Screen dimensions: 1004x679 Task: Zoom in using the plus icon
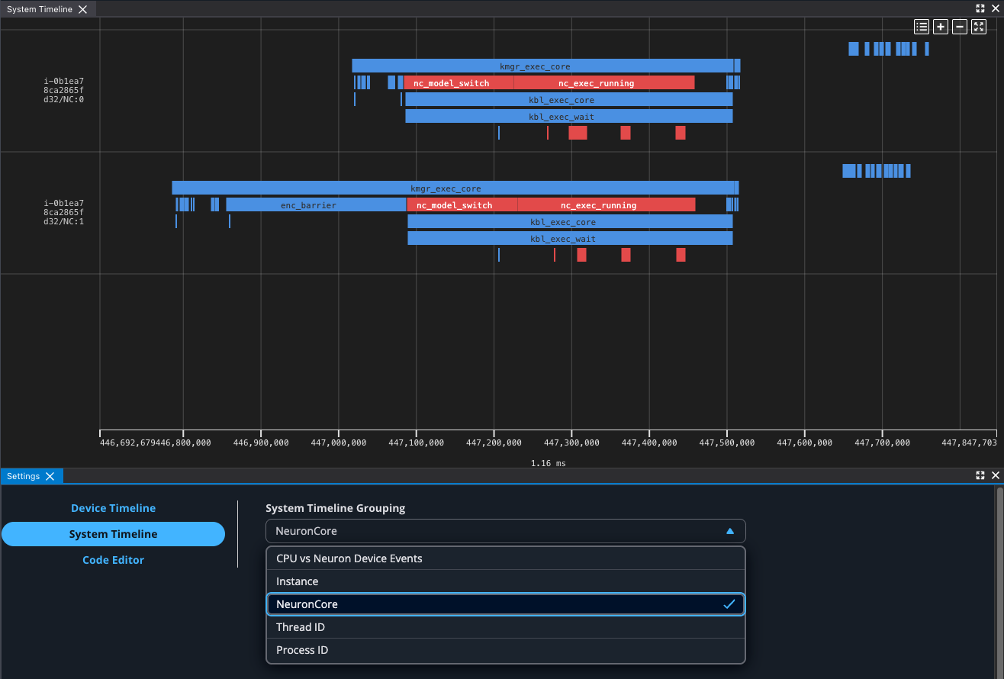[940, 26]
